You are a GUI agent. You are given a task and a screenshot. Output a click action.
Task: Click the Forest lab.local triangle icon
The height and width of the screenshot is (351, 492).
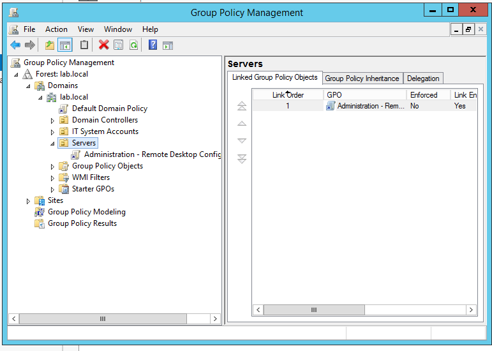(27, 74)
